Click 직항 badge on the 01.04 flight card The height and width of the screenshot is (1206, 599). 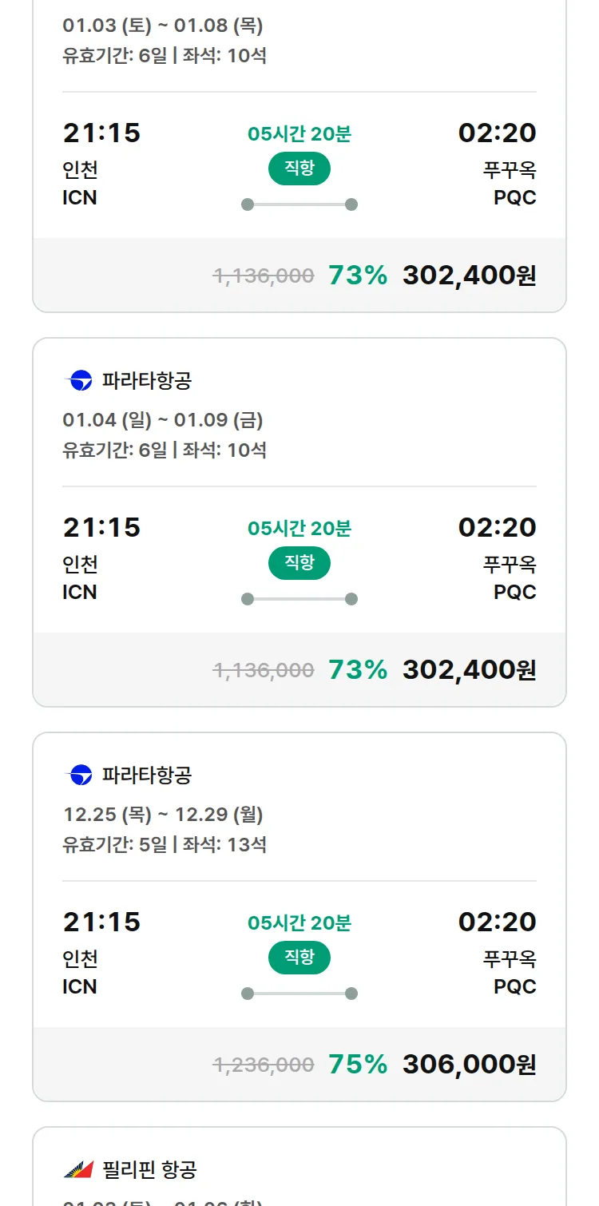[x=299, y=563]
